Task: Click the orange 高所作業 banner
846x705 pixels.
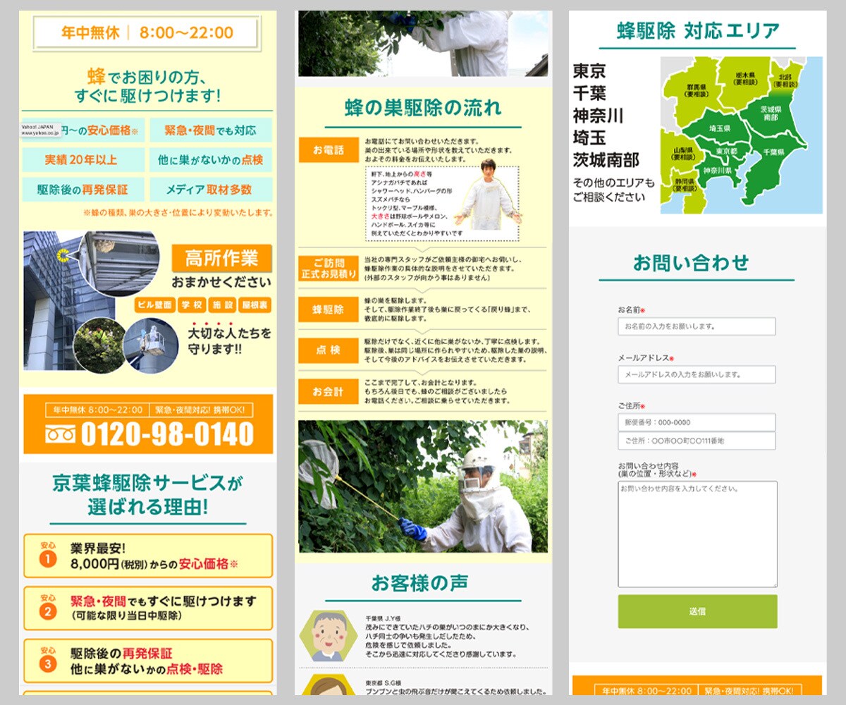Action: [221, 258]
